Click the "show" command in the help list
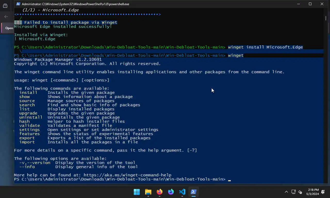The width and height of the screenshot is (330, 198). (x=24, y=97)
